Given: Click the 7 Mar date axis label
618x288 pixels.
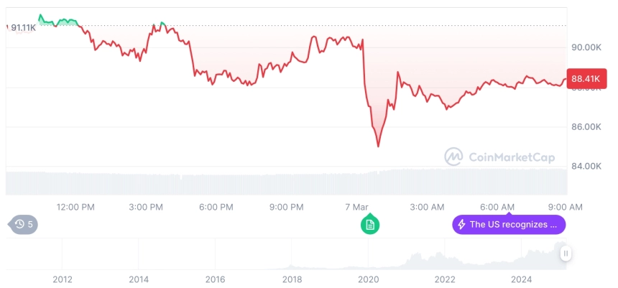Looking at the screenshot, I should point(356,207).
